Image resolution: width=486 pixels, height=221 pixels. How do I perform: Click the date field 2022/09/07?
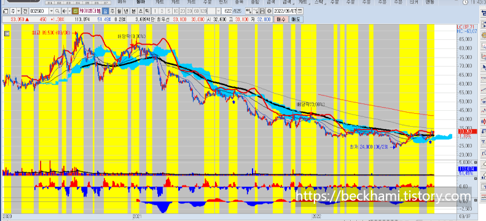coord(285,11)
